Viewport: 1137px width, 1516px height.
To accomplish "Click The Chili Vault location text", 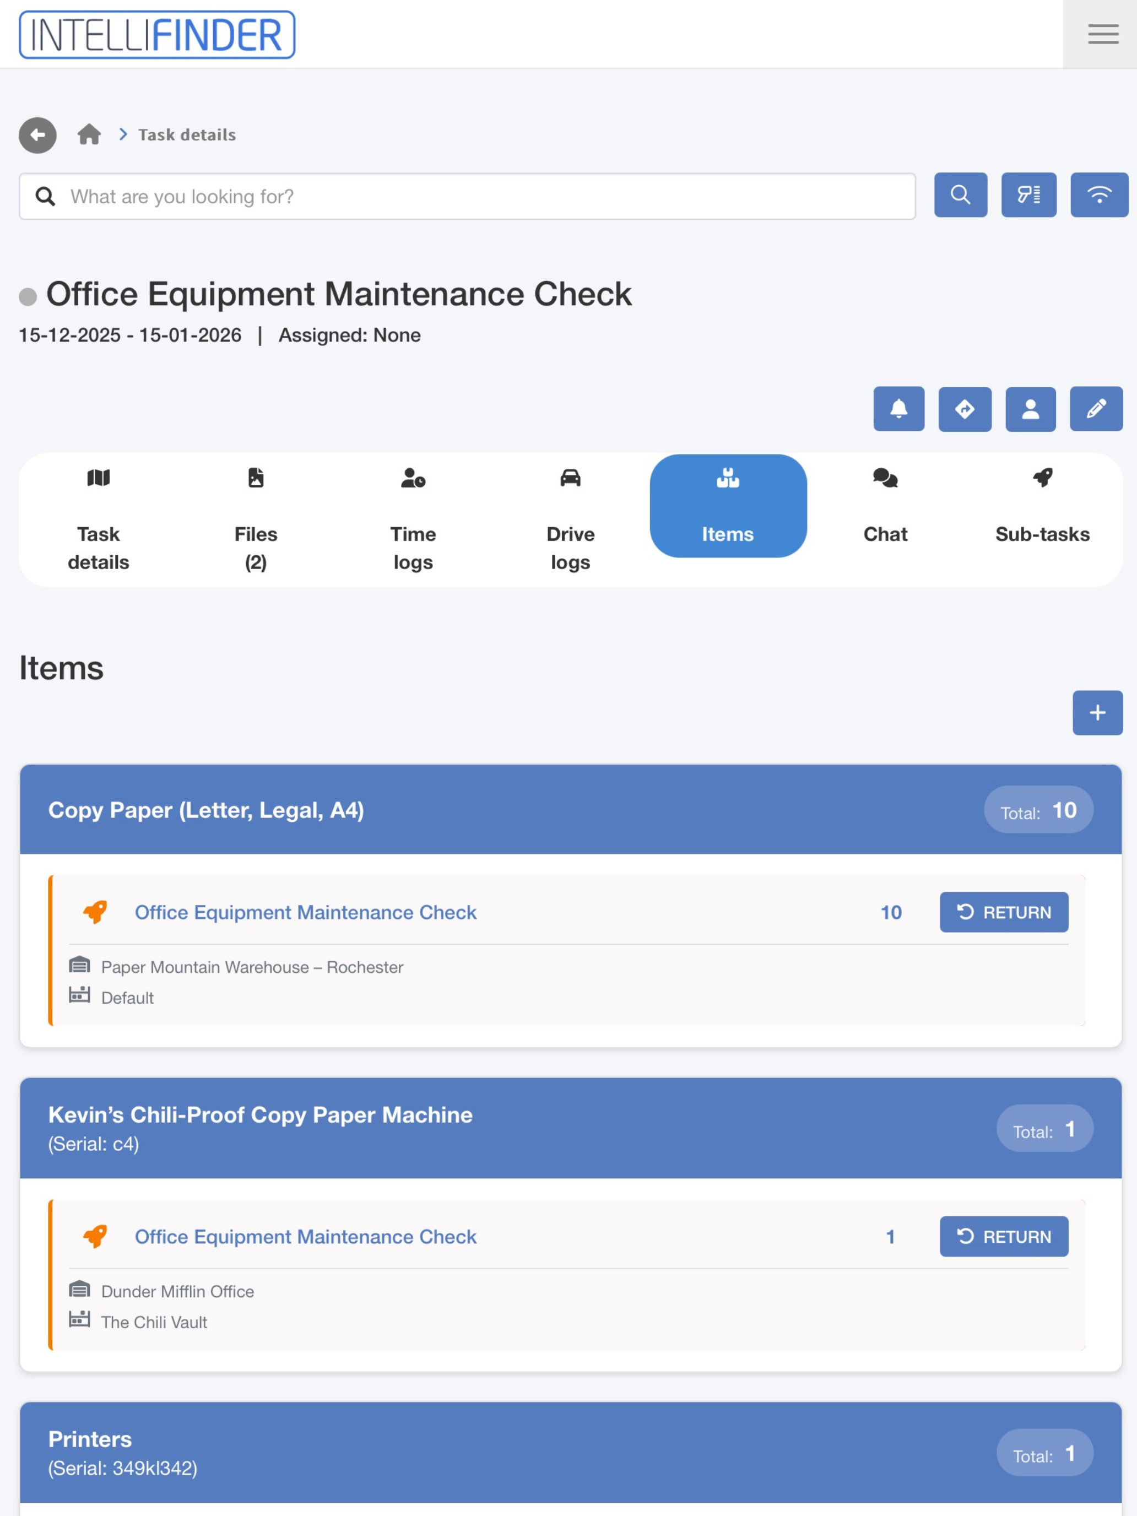I will (154, 1322).
